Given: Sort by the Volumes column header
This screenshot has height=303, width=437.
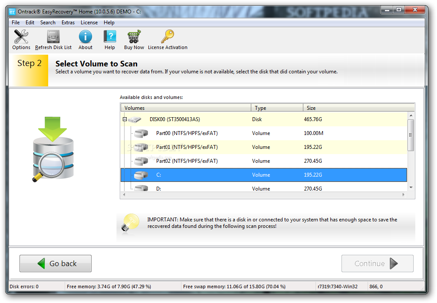Looking at the screenshot, I should pos(186,108).
